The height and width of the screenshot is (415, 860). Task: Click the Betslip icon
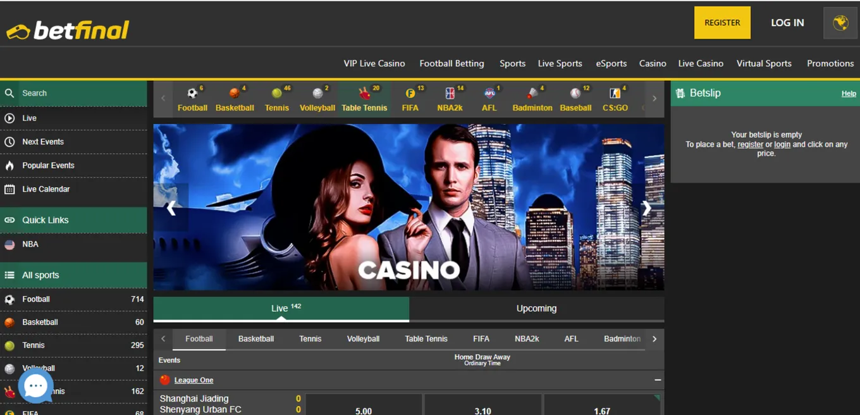(x=680, y=93)
